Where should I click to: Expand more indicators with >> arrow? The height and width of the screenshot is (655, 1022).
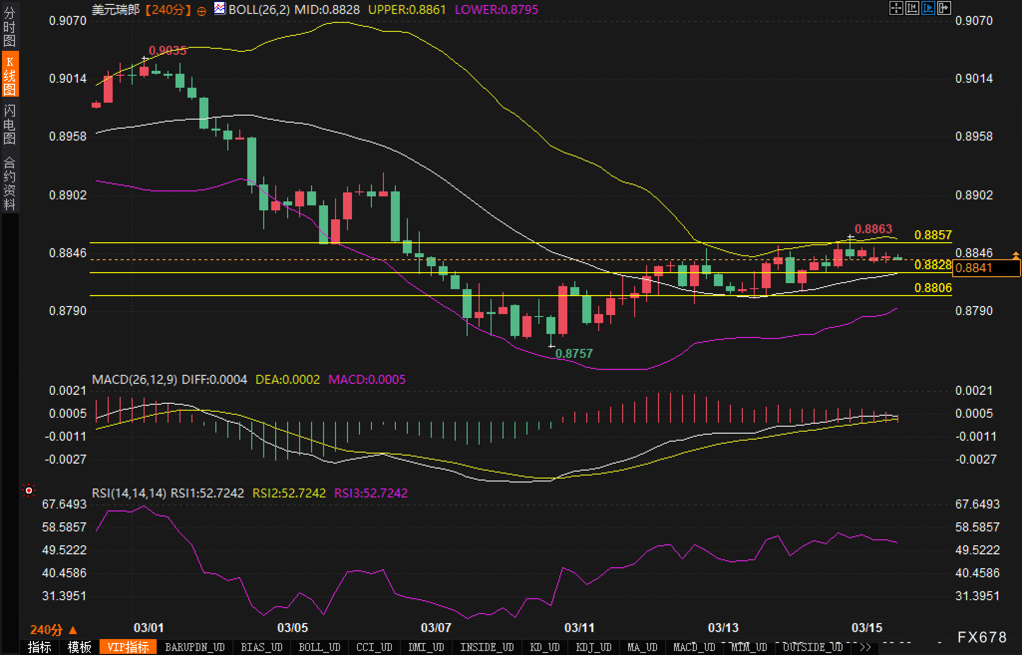pyautogui.click(x=865, y=647)
